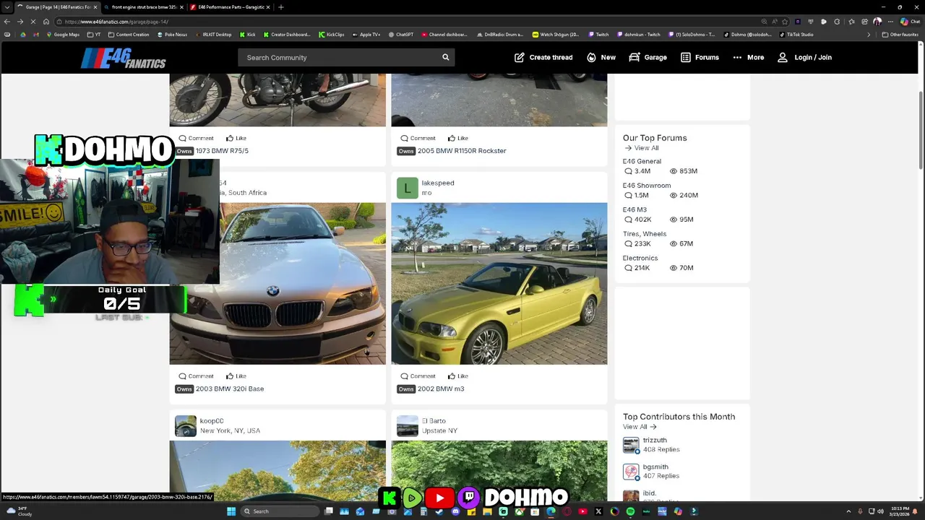Open El Barto username link
Image resolution: width=925 pixels, height=520 pixels.
(x=434, y=420)
